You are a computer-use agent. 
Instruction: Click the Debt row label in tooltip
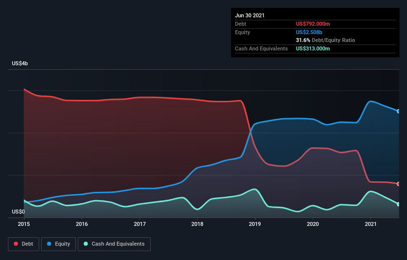tap(240, 24)
